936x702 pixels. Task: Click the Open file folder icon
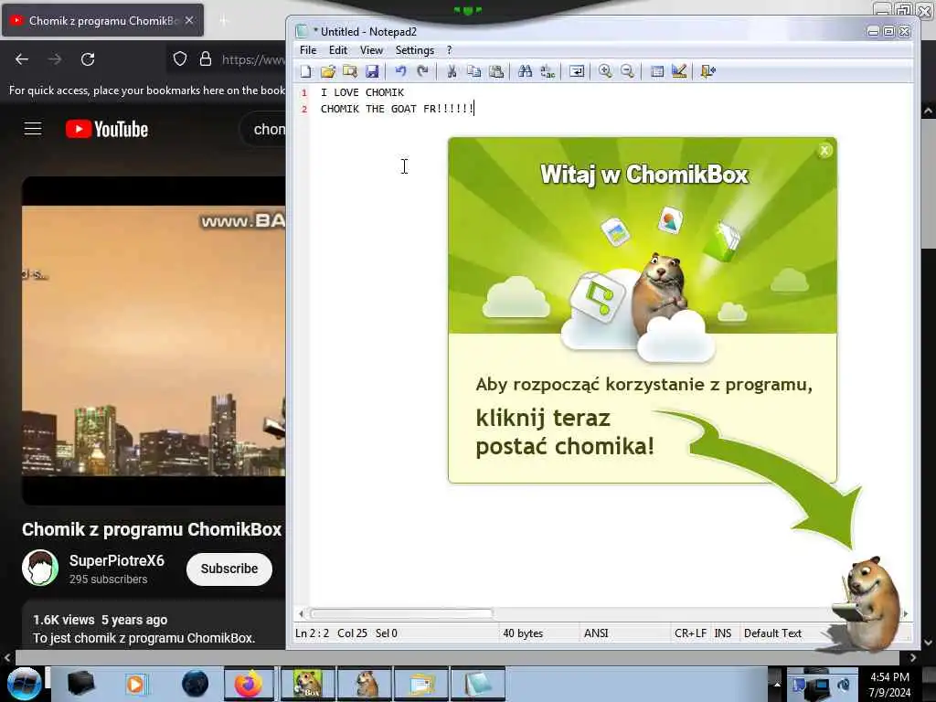328,71
